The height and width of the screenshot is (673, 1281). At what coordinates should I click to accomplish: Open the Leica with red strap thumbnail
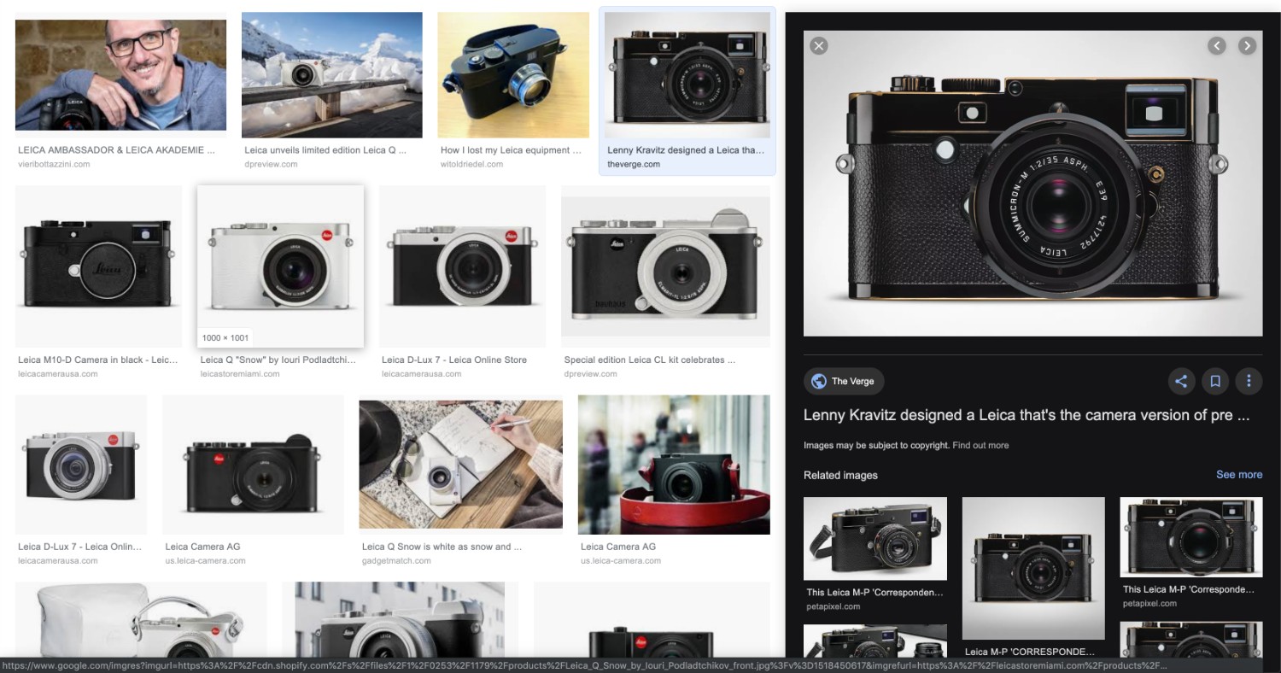(674, 465)
